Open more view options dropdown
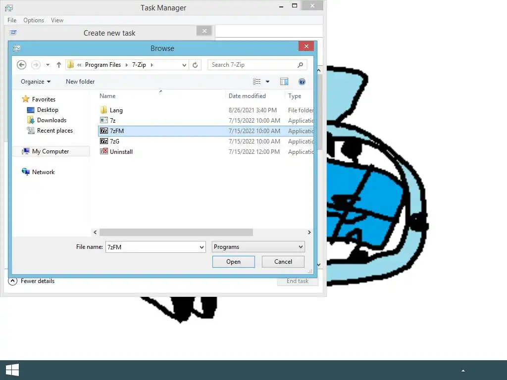The height and width of the screenshot is (380, 507). pos(267,82)
